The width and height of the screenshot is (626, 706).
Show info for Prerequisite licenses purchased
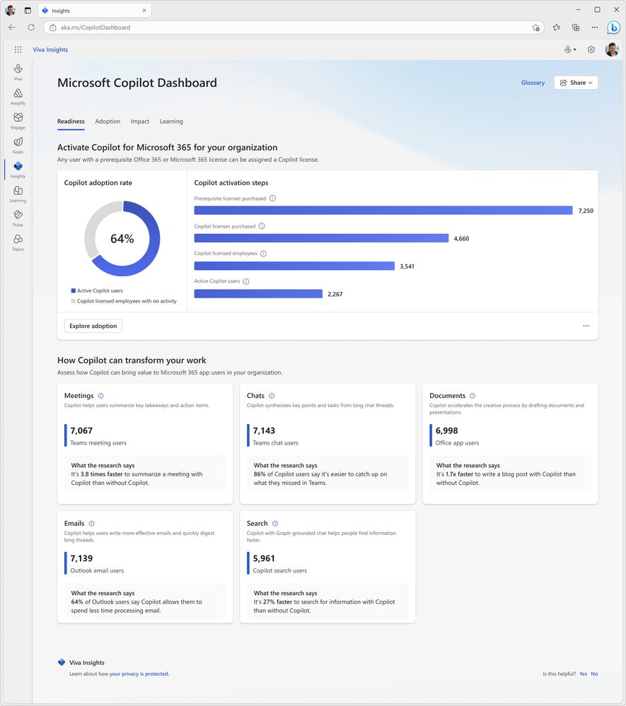click(x=272, y=198)
